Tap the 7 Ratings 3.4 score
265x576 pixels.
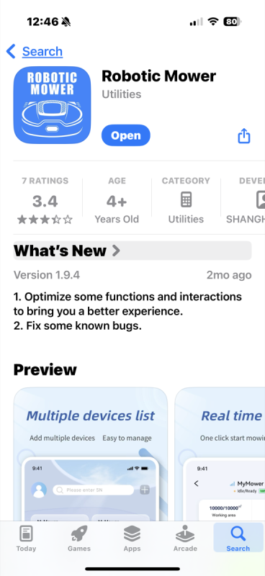point(45,201)
